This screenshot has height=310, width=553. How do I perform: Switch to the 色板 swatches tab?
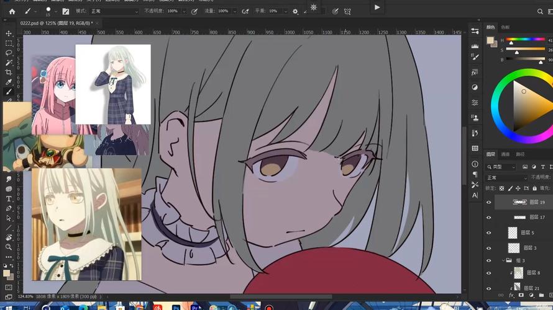pos(505,27)
